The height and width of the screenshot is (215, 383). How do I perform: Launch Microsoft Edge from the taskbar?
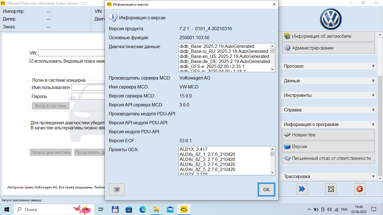click(x=142, y=209)
